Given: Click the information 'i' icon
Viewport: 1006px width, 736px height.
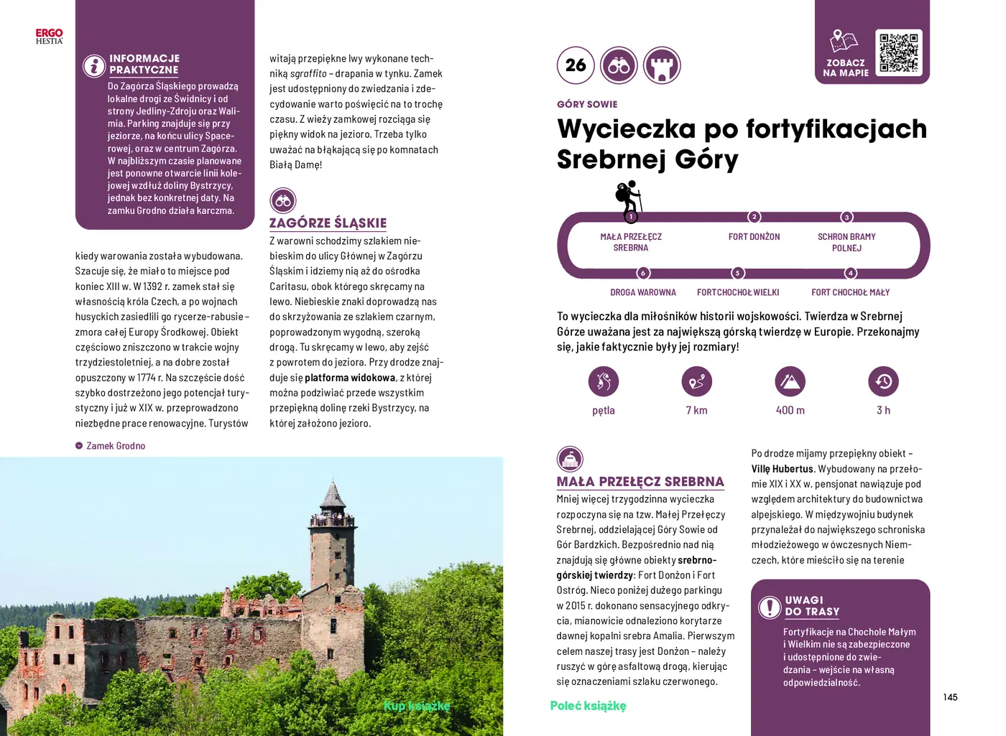Looking at the screenshot, I should click(x=94, y=65).
